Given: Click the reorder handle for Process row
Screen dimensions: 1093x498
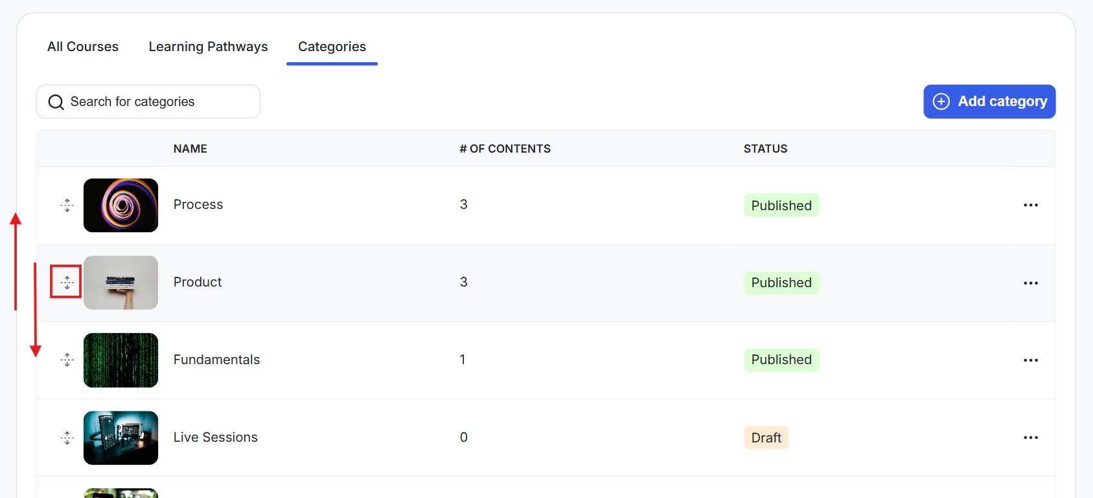Looking at the screenshot, I should pyautogui.click(x=67, y=205).
